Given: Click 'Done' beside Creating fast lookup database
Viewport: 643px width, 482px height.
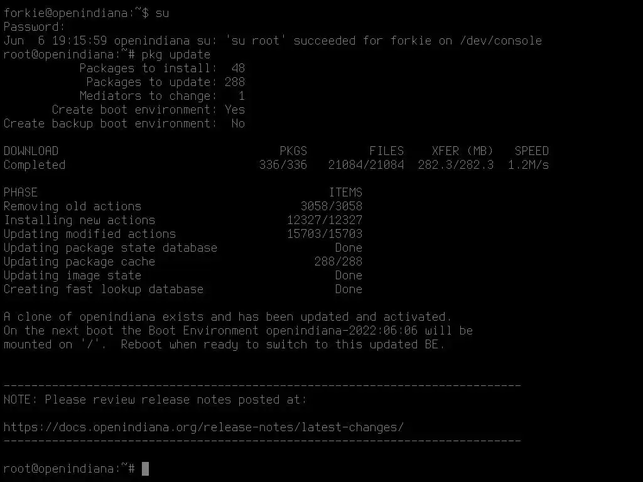Looking at the screenshot, I should [x=349, y=289].
